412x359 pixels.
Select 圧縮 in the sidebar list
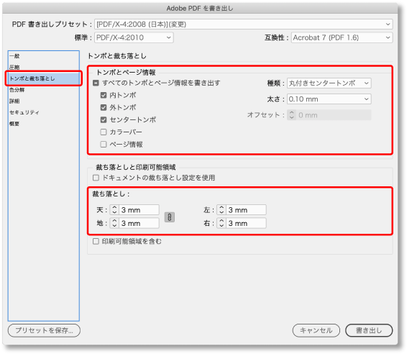[x=44, y=68]
